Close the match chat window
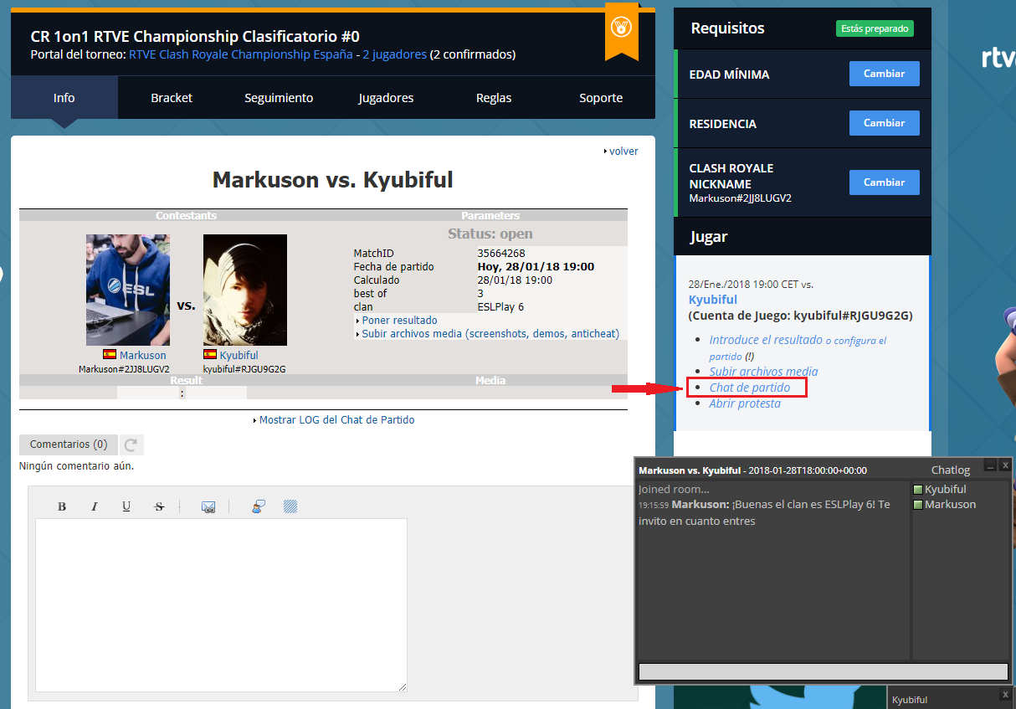 click(x=1005, y=465)
